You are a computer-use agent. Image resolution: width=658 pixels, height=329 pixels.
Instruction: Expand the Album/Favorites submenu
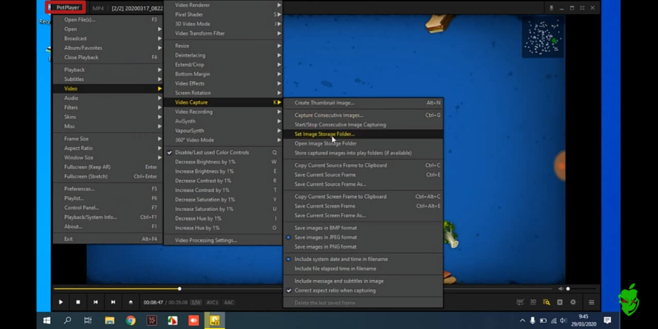(108, 48)
